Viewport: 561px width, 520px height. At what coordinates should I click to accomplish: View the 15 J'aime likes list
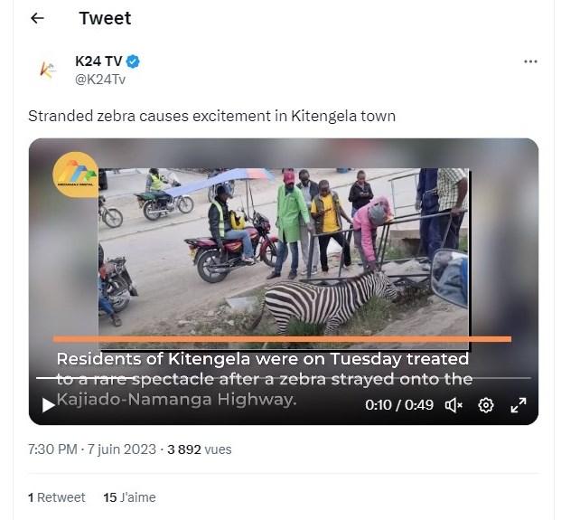pos(129,497)
